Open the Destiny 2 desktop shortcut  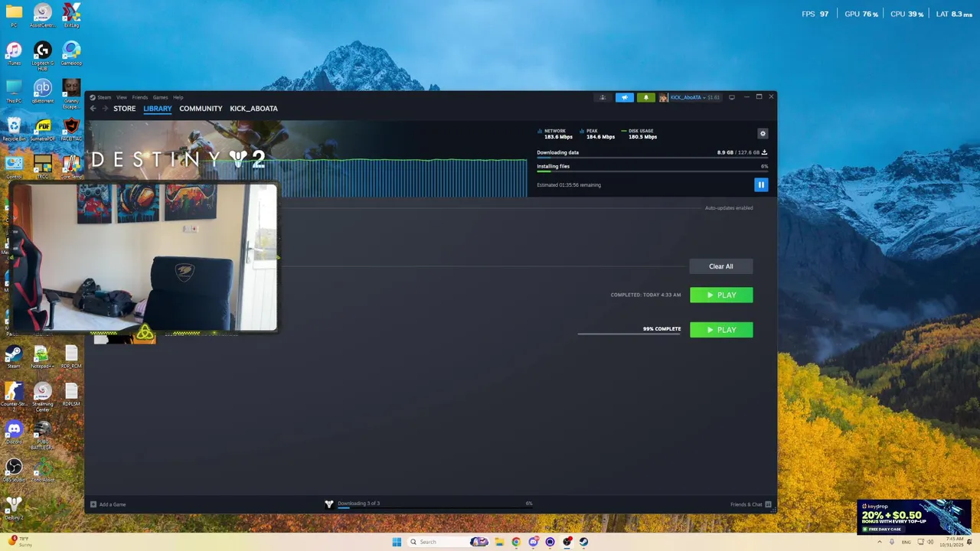coord(14,508)
